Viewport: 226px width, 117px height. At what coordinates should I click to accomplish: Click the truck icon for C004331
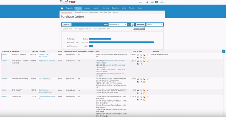tap(138, 93)
